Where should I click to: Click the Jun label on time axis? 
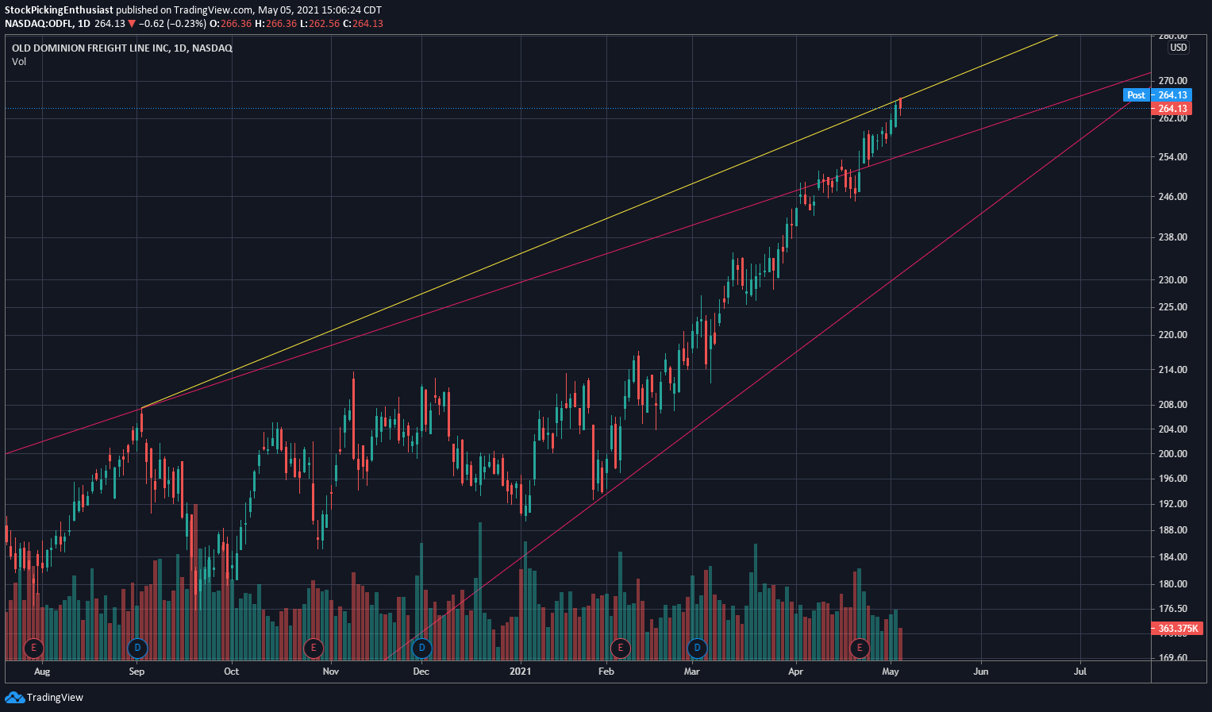coord(981,672)
